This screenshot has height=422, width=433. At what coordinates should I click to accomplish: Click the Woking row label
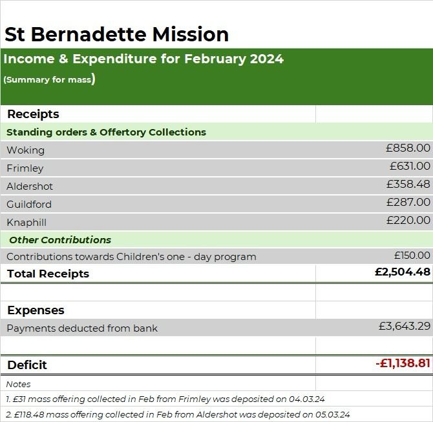[25, 150]
